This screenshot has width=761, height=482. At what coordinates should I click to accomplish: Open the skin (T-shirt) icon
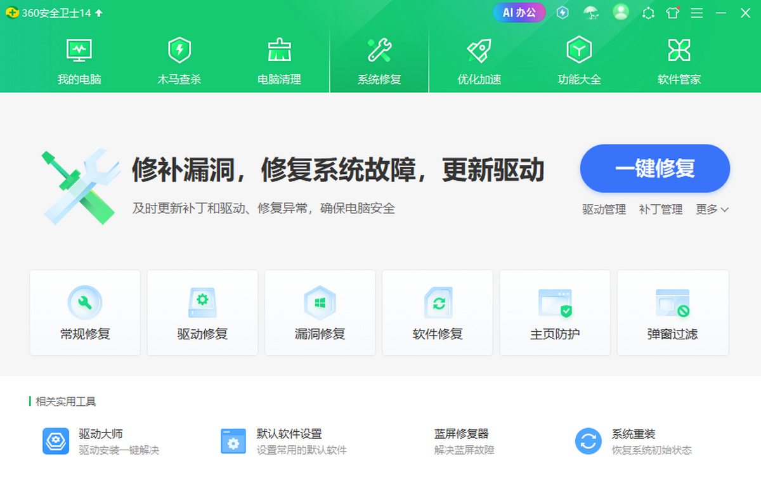672,13
